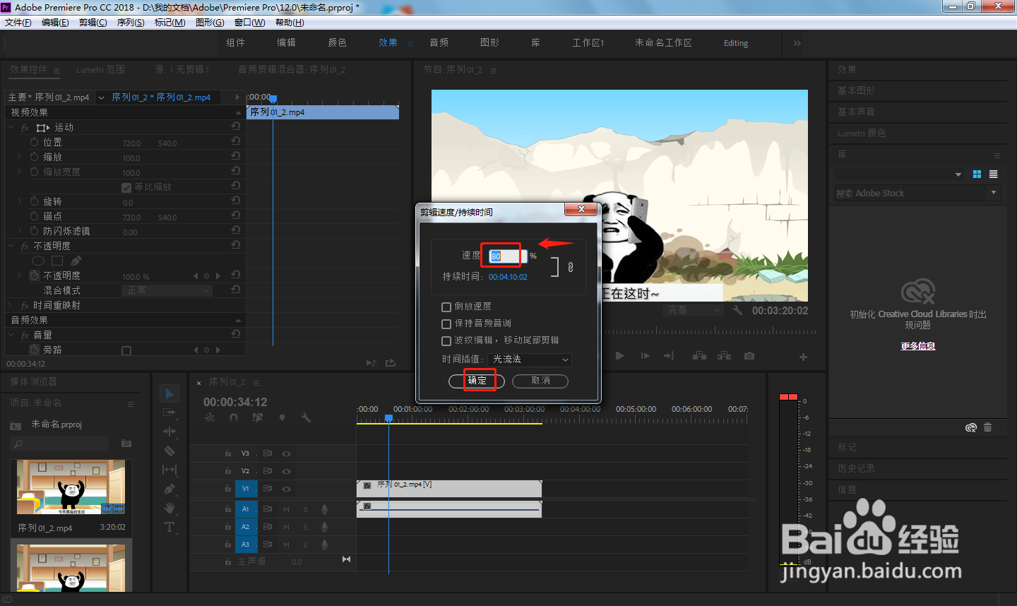Open workspace overflow chevron
The height and width of the screenshot is (606, 1017).
coord(797,43)
